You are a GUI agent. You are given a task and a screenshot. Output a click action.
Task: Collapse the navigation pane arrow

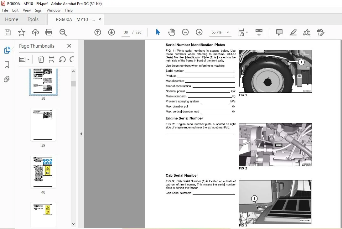pyautogui.click(x=81, y=134)
